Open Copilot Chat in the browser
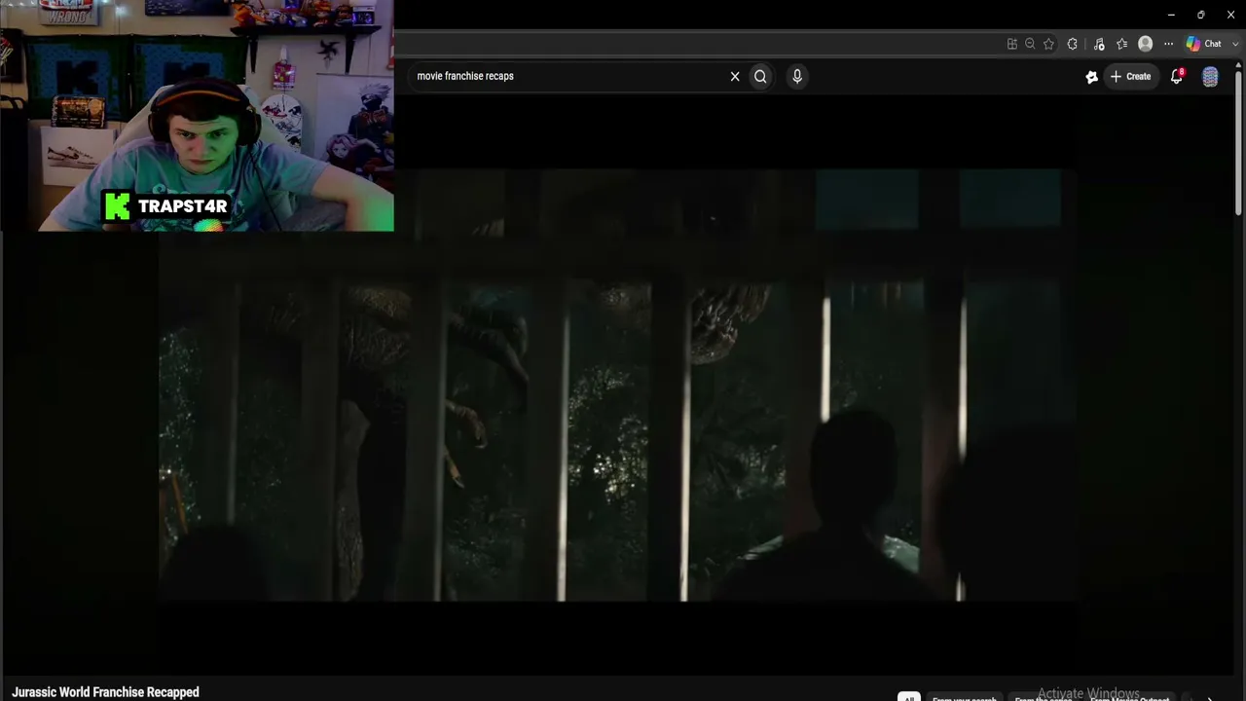Screen dimensions: 1246x701 click(1204, 44)
